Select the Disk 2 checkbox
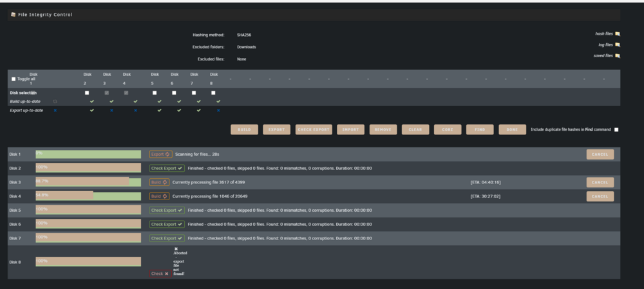The image size is (644, 289). [x=87, y=93]
